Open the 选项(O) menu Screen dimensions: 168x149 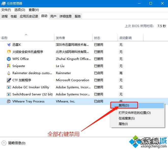point(20,10)
